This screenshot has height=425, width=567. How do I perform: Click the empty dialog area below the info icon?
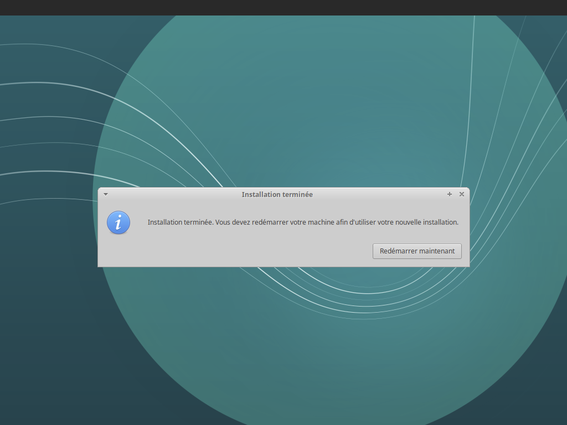point(118,252)
